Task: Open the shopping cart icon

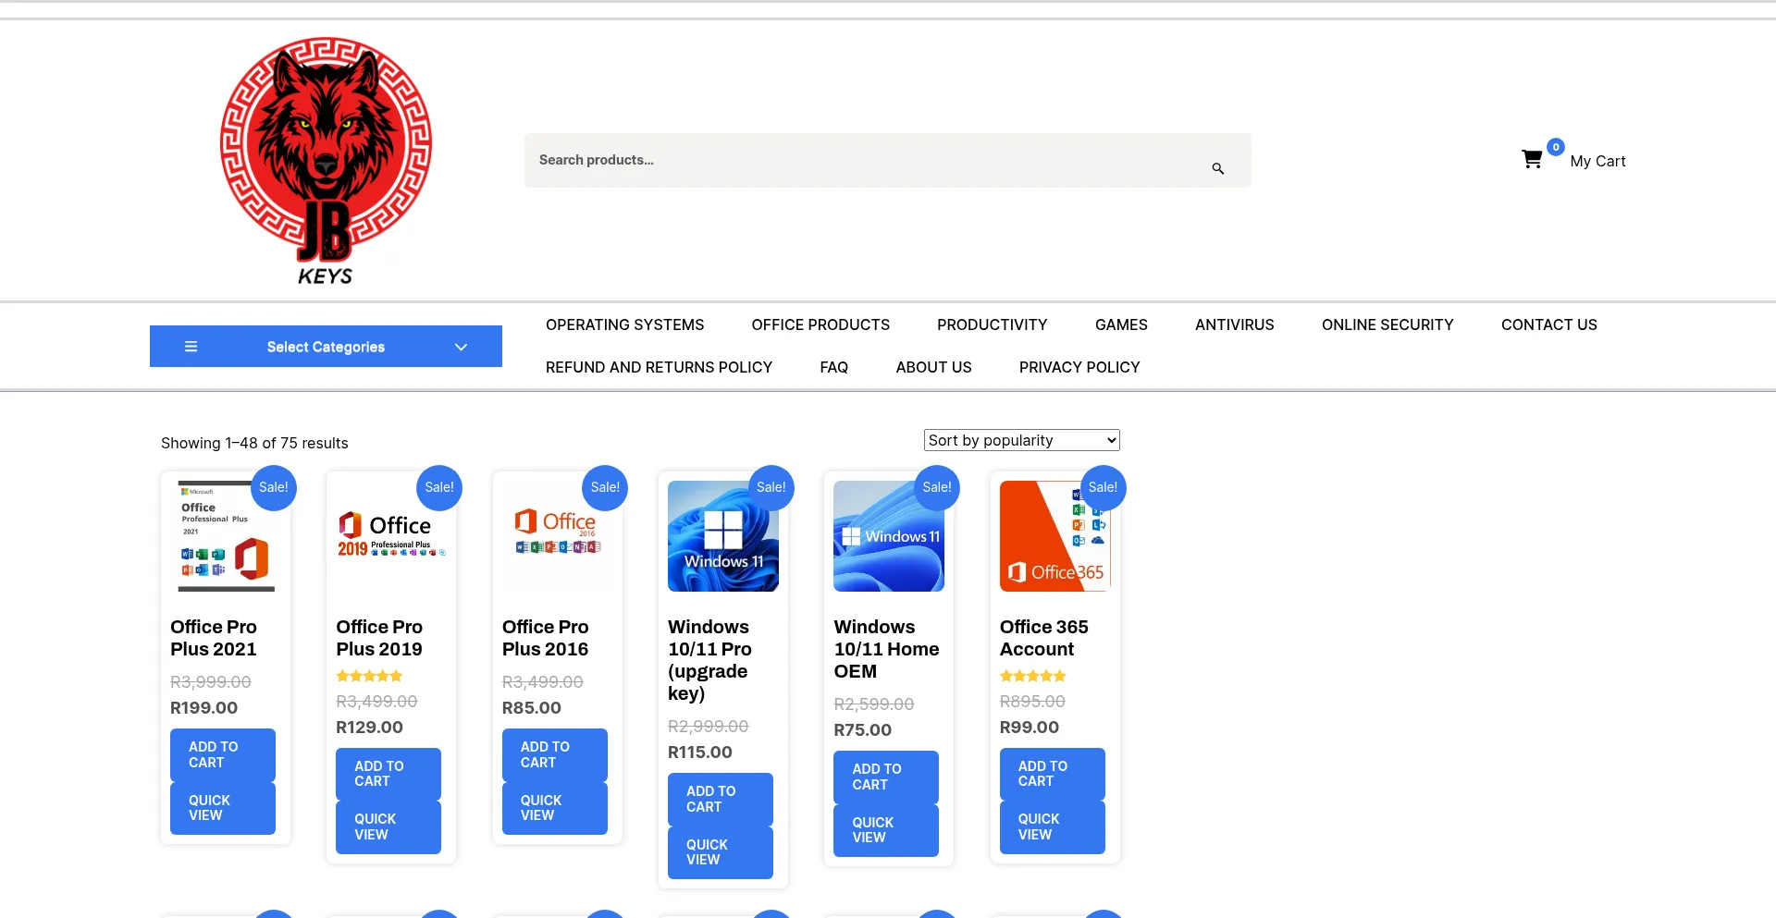Action: click(x=1532, y=160)
